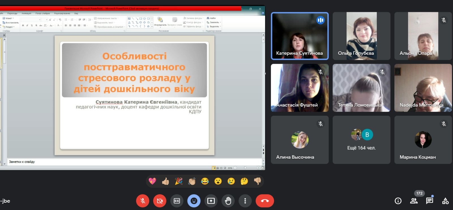The width and height of the screenshot is (453, 210).
Task: Open the 'Анимация' ribbon tab
Action: [26, 13]
